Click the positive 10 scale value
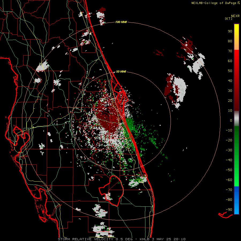 [230, 111]
